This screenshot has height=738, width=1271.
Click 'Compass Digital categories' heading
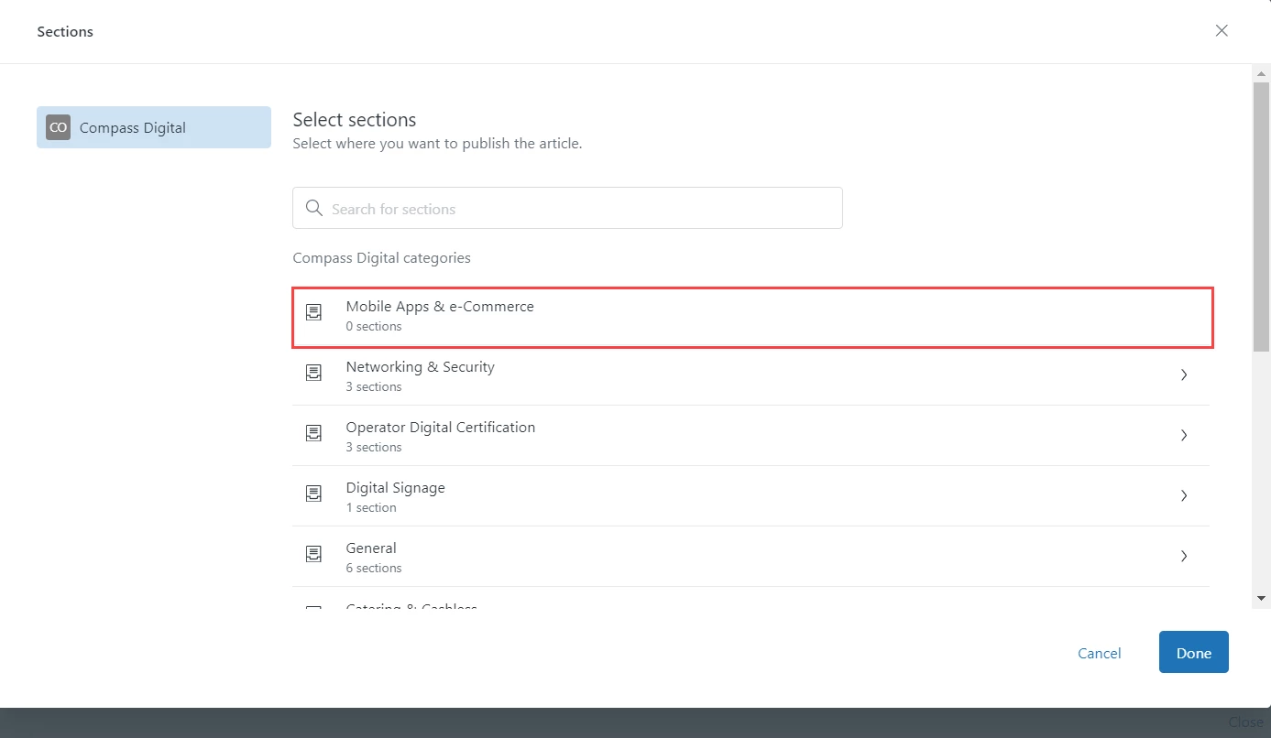pos(381,257)
